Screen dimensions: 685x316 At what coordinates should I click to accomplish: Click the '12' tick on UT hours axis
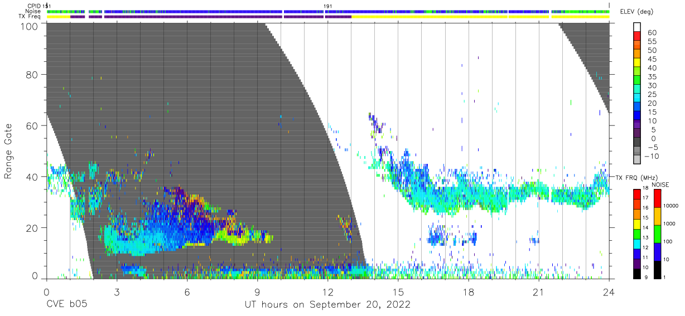coord(327,293)
